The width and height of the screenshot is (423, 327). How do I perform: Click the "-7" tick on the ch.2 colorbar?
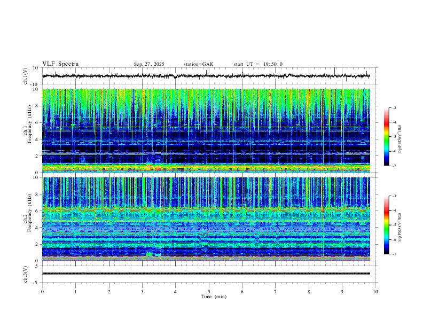394,254
